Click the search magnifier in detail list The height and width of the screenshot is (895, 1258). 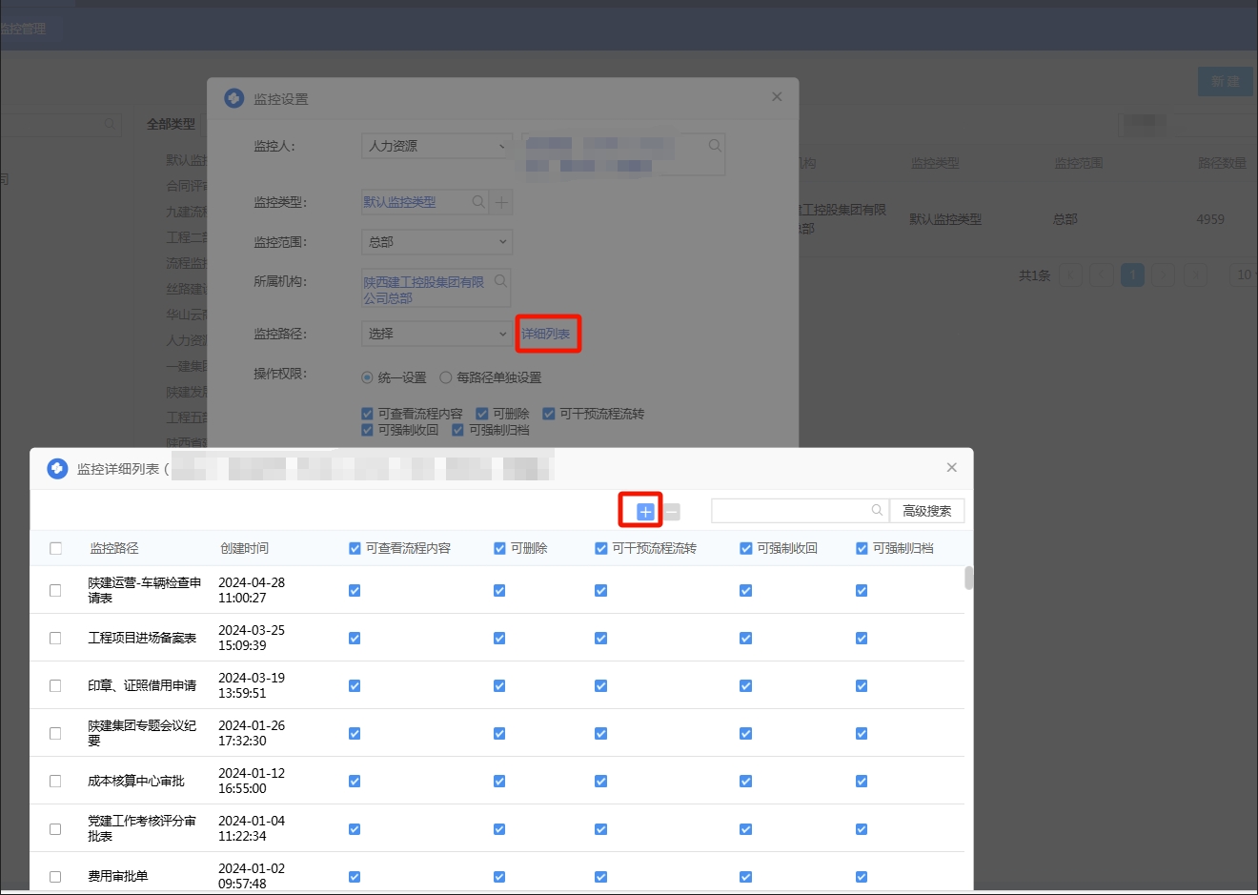[877, 511]
